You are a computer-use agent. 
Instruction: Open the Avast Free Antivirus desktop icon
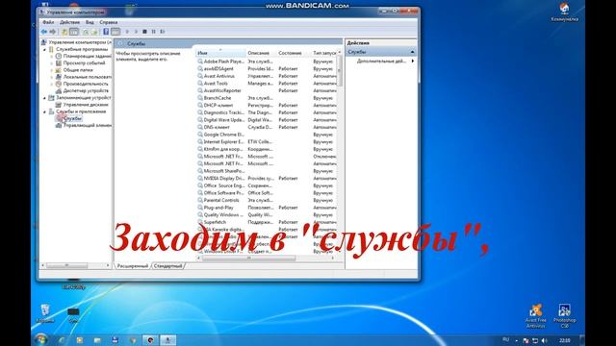[x=536, y=315]
